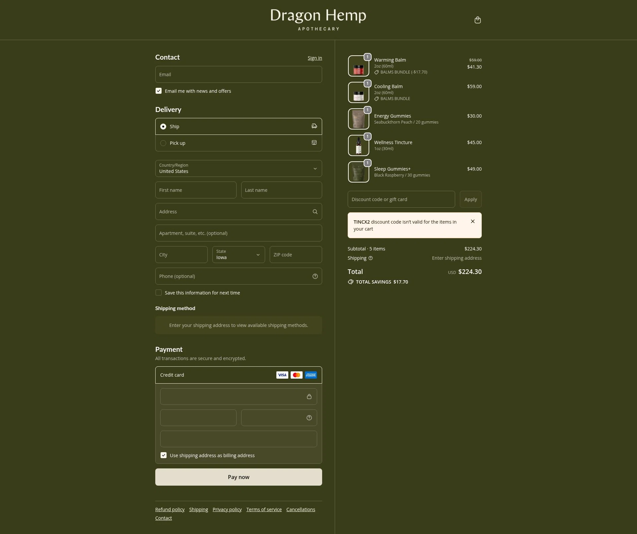The height and width of the screenshot is (534, 637).
Task: Open the Refund policy link
Action: [x=170, y=509]
